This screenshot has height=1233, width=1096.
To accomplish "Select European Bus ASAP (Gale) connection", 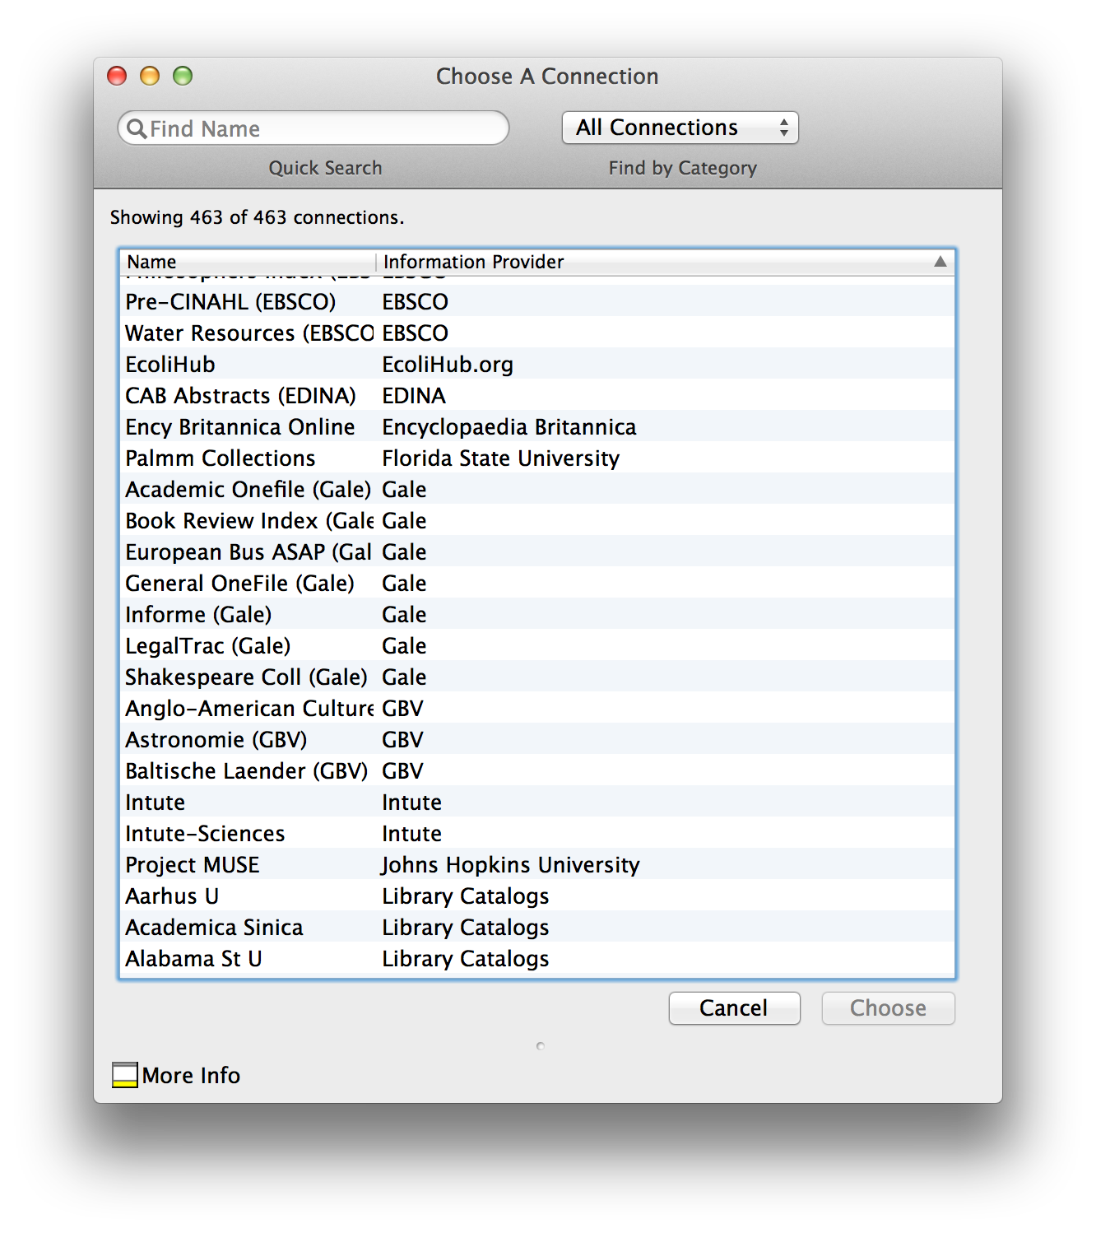I will [537, 551].
